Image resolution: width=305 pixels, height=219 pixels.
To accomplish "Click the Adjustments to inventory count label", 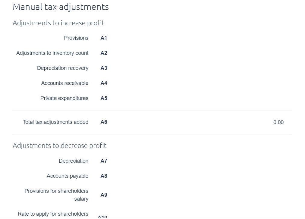I will click(52, 53).
